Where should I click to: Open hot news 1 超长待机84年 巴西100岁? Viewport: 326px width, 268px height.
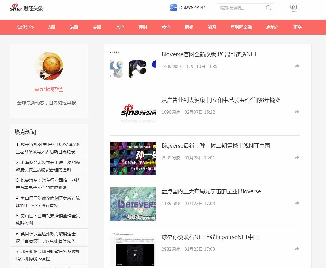[x=48, y=148]
